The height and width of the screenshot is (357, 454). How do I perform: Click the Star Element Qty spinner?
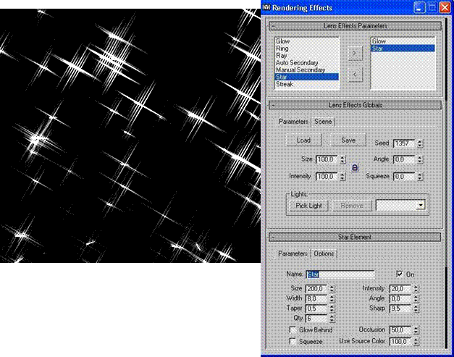(332, 318)
